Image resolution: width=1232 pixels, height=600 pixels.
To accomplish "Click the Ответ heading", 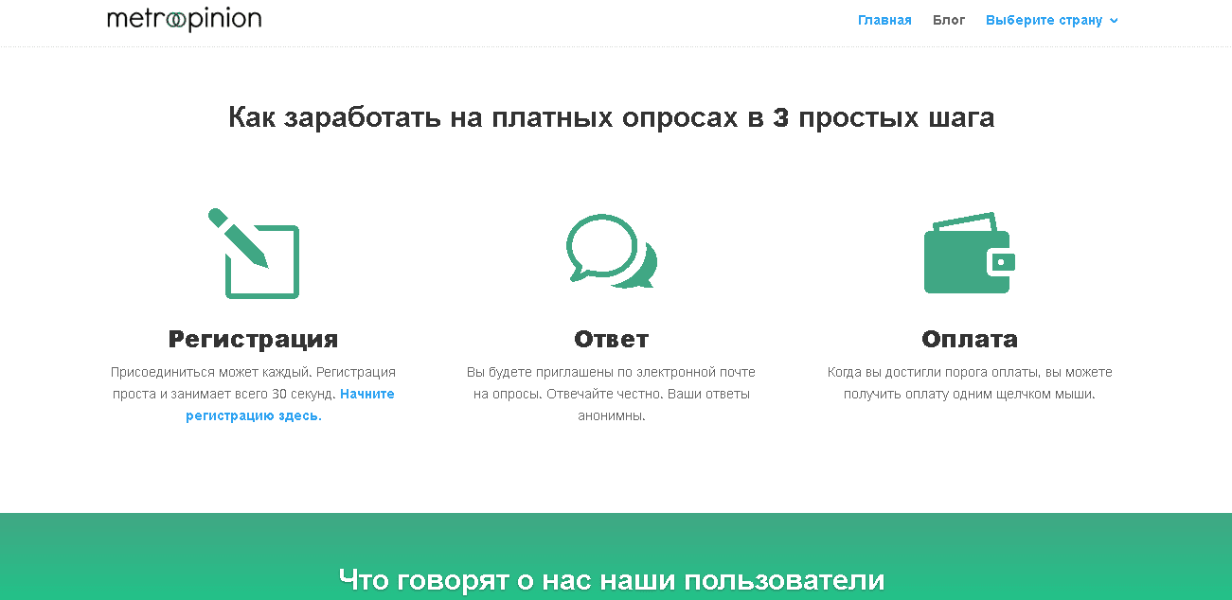I will point(611,339).
